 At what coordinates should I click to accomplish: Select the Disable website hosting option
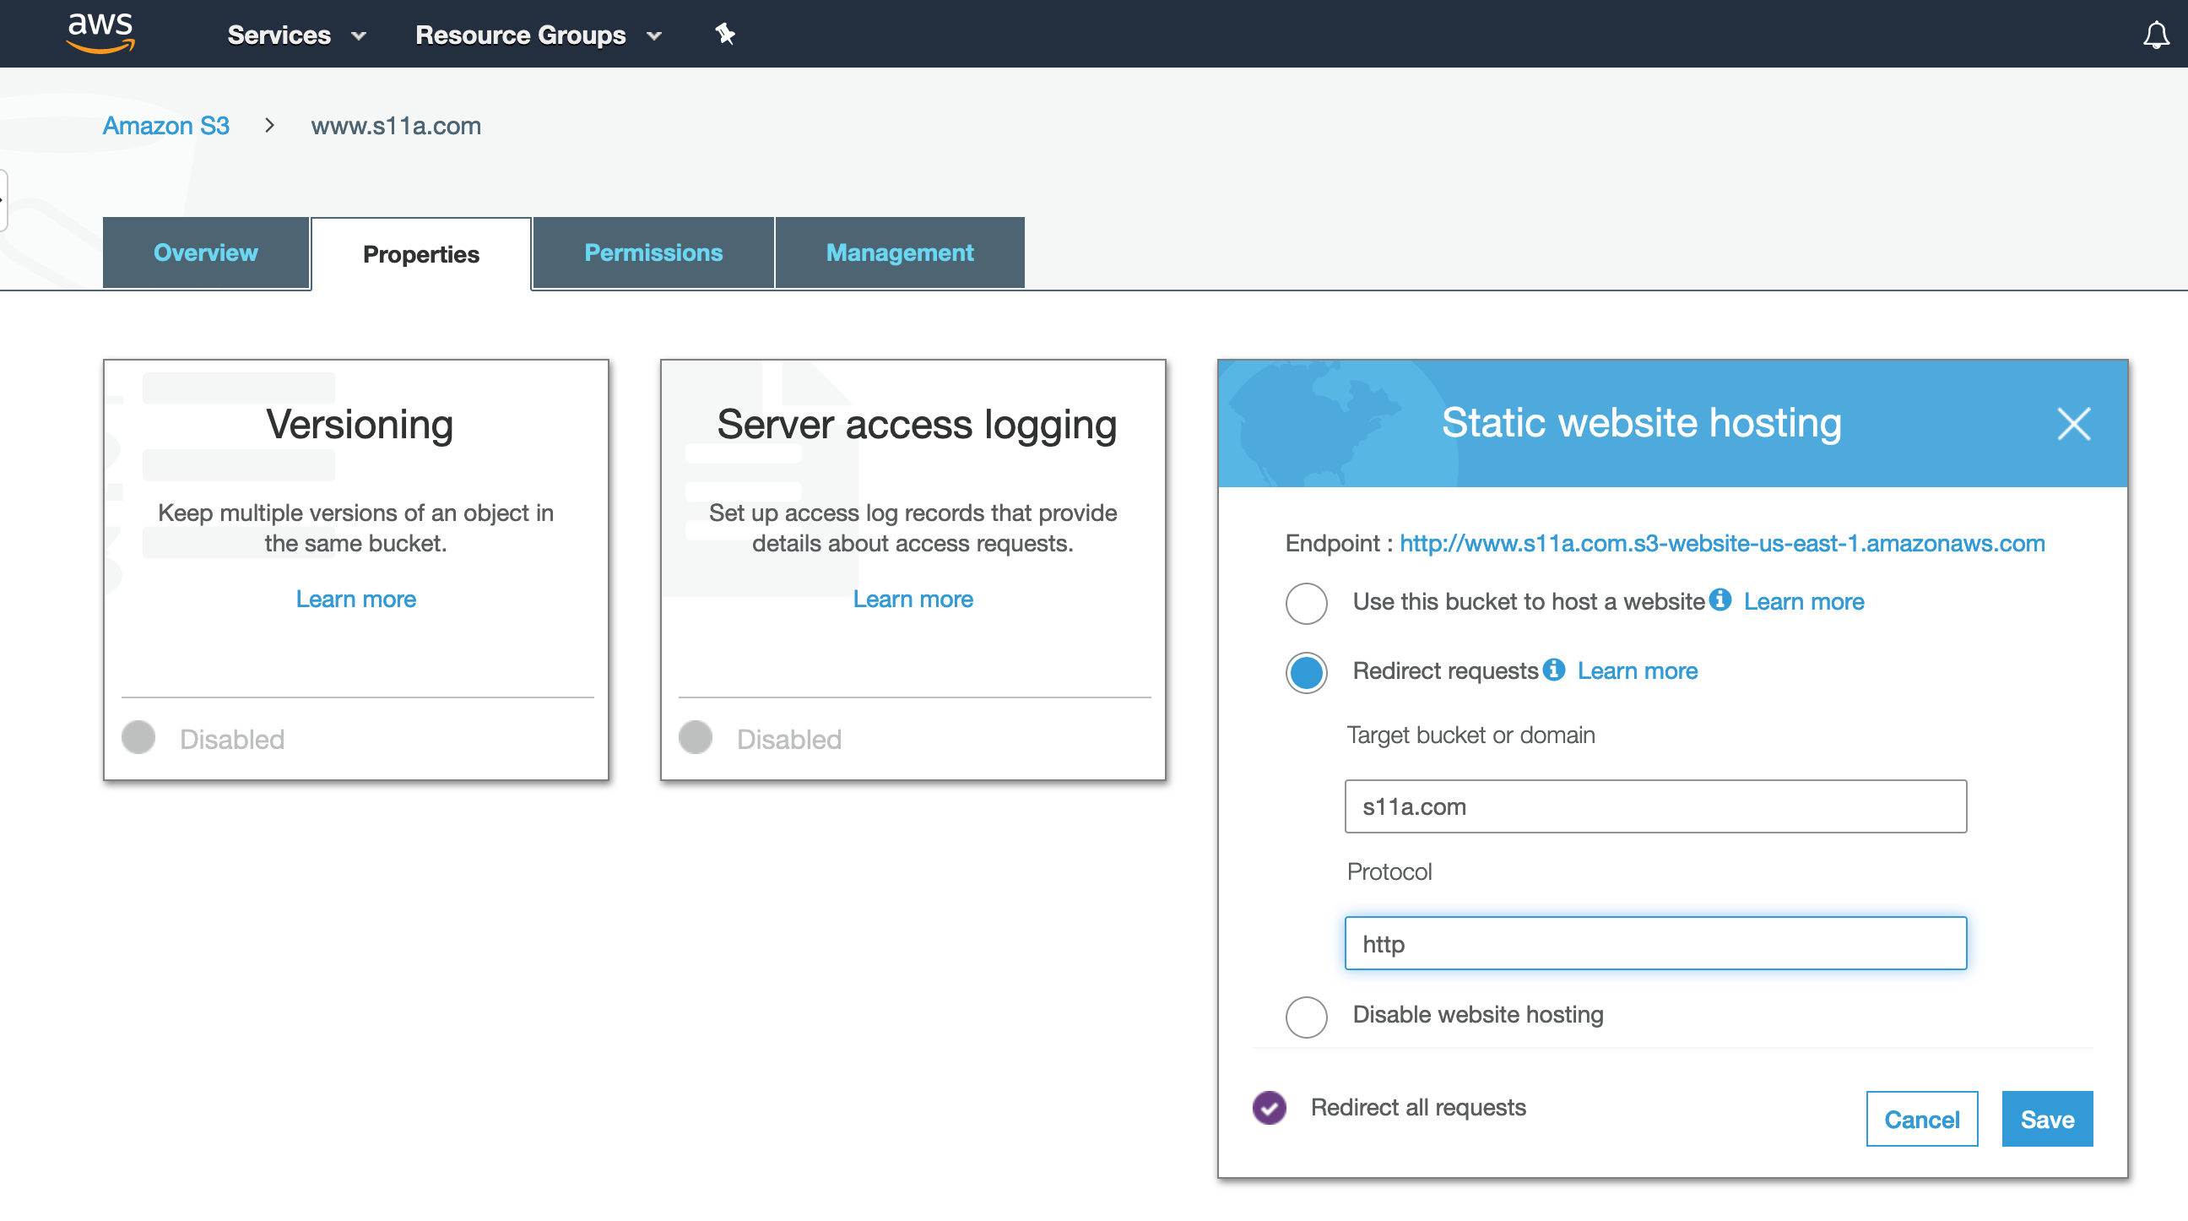[x=1306, y=1017]
